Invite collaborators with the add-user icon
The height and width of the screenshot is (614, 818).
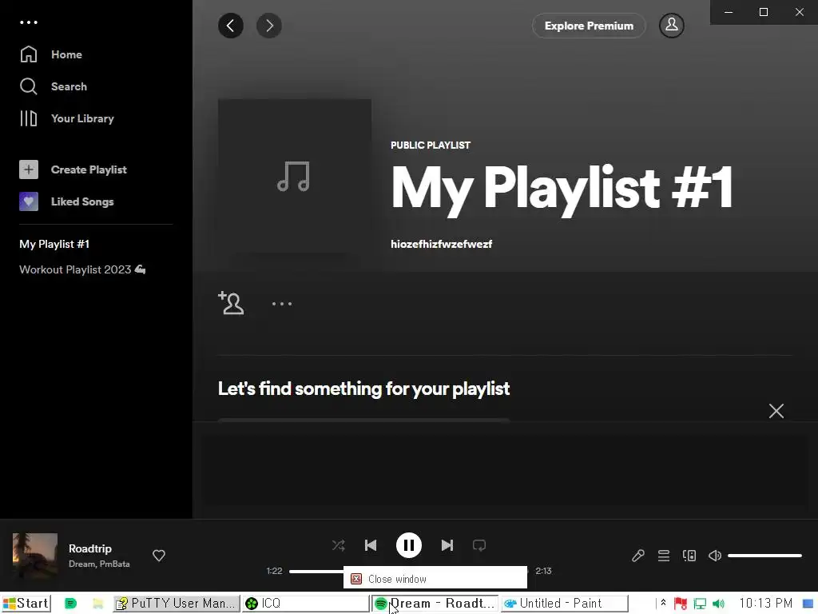[x=231, y=303]
